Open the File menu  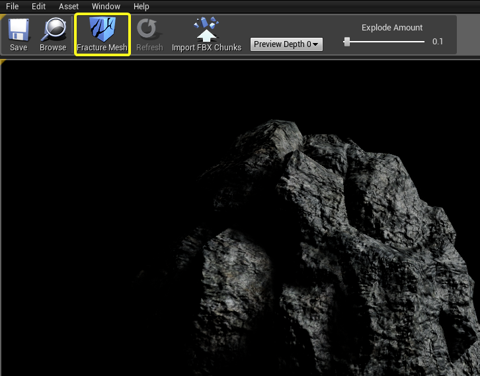click(x=13, y=6)
